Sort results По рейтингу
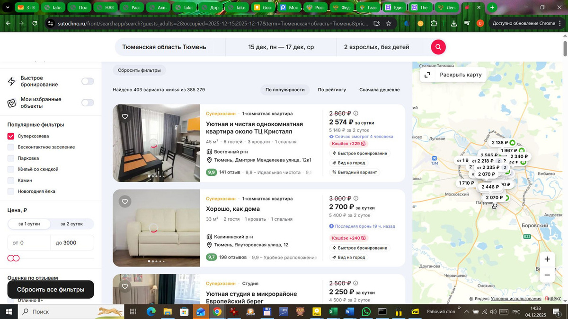The image size is (568, 319). coord(332,90)
